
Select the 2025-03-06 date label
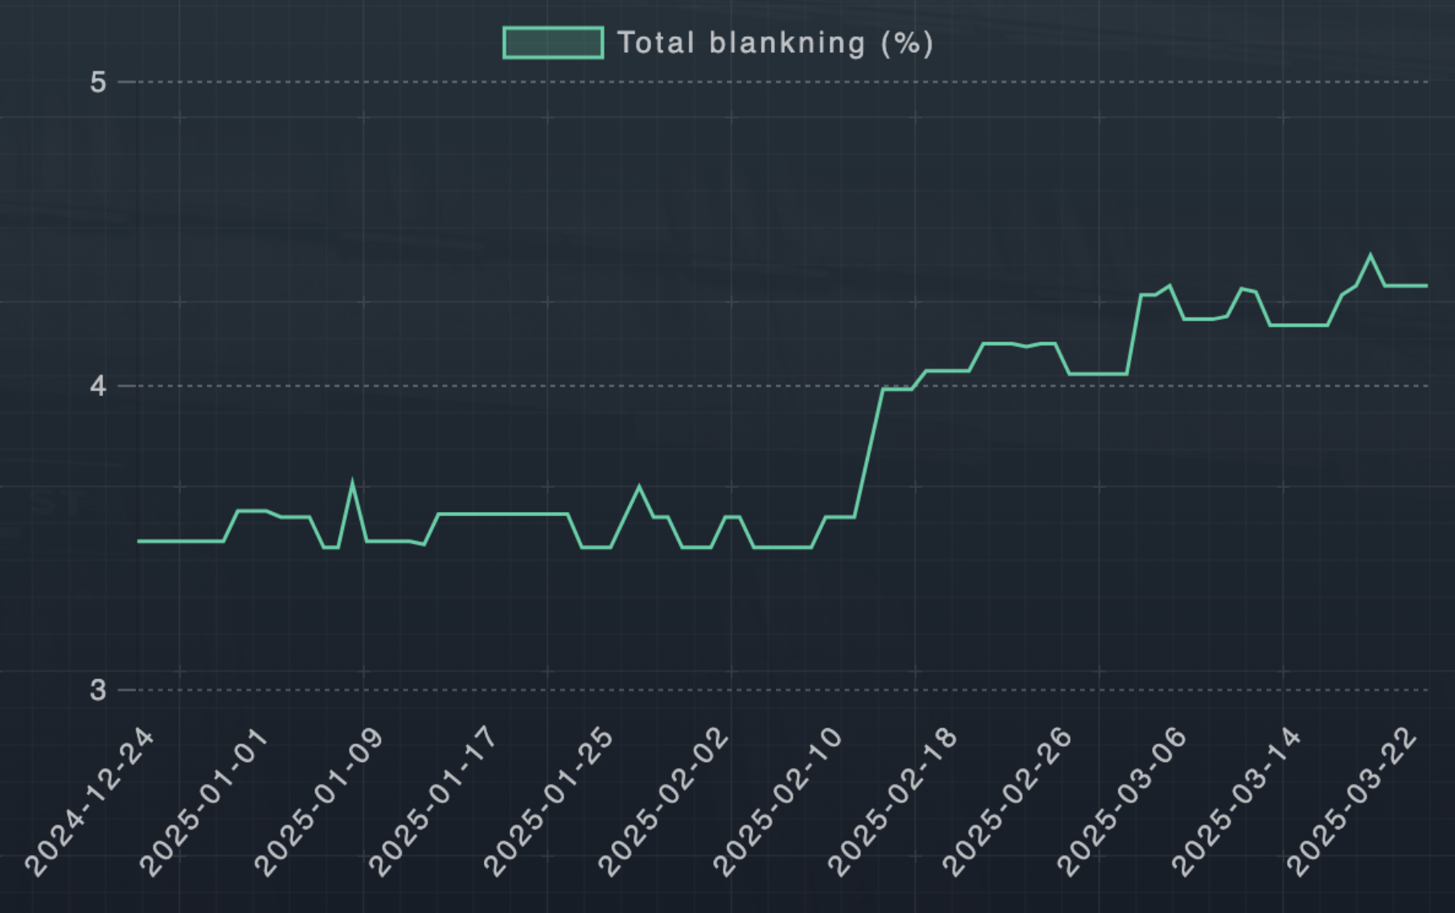pyautogui.click(x=1123, y=800)
